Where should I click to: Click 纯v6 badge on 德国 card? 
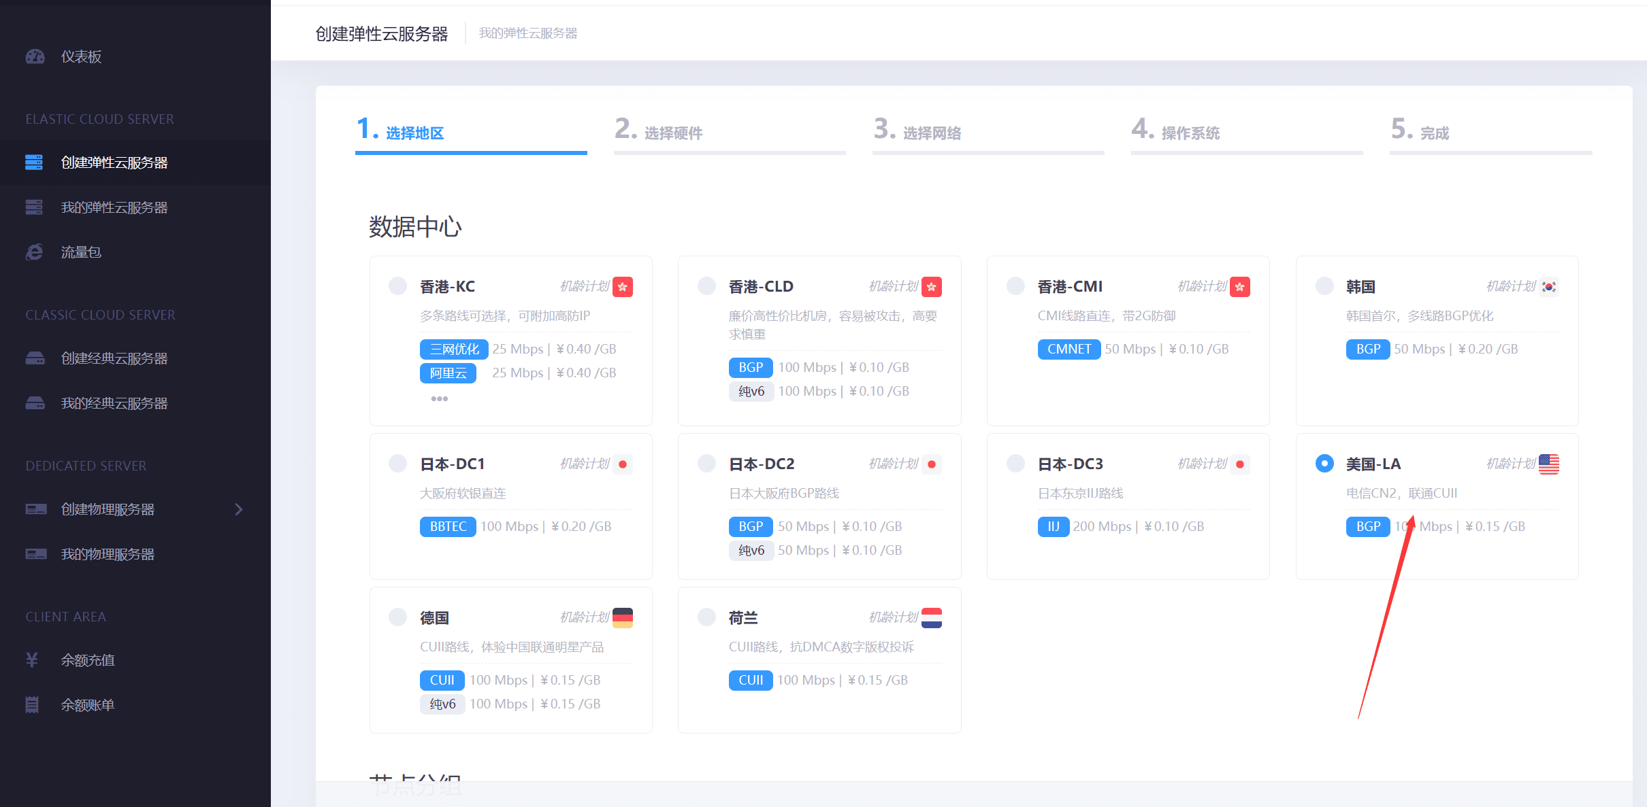tap(442, 704)
